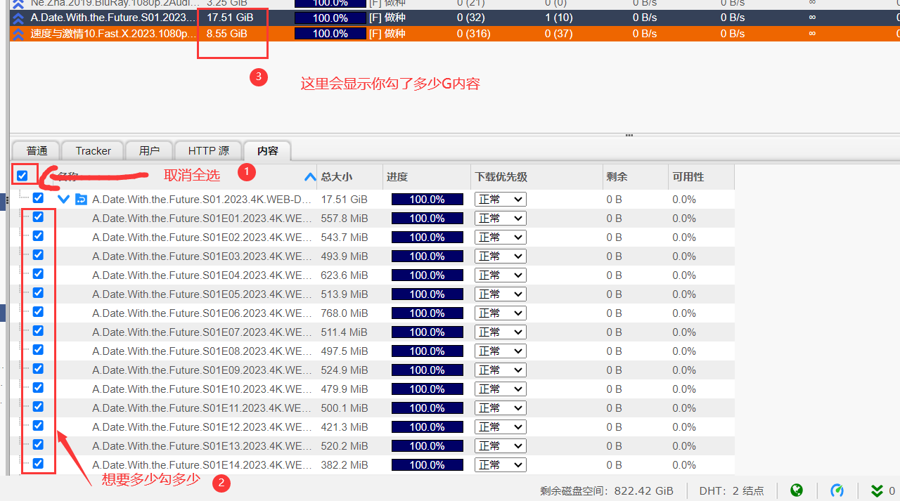Click the 768.0 MiB size cell
This screenshot has width=900, height=501.
tap(345, 313)
